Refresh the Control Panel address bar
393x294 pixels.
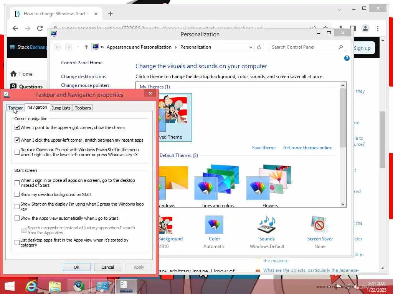click(259, 47)
